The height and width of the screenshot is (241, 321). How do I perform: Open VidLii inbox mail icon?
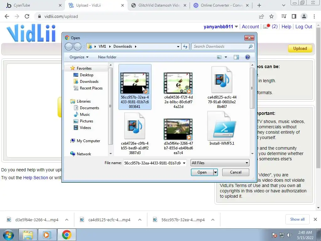click(266, 26)
